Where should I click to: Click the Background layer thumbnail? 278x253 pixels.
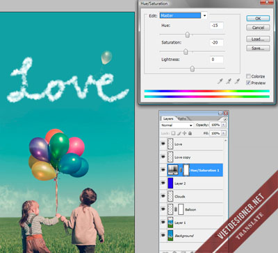pos(170,236)
